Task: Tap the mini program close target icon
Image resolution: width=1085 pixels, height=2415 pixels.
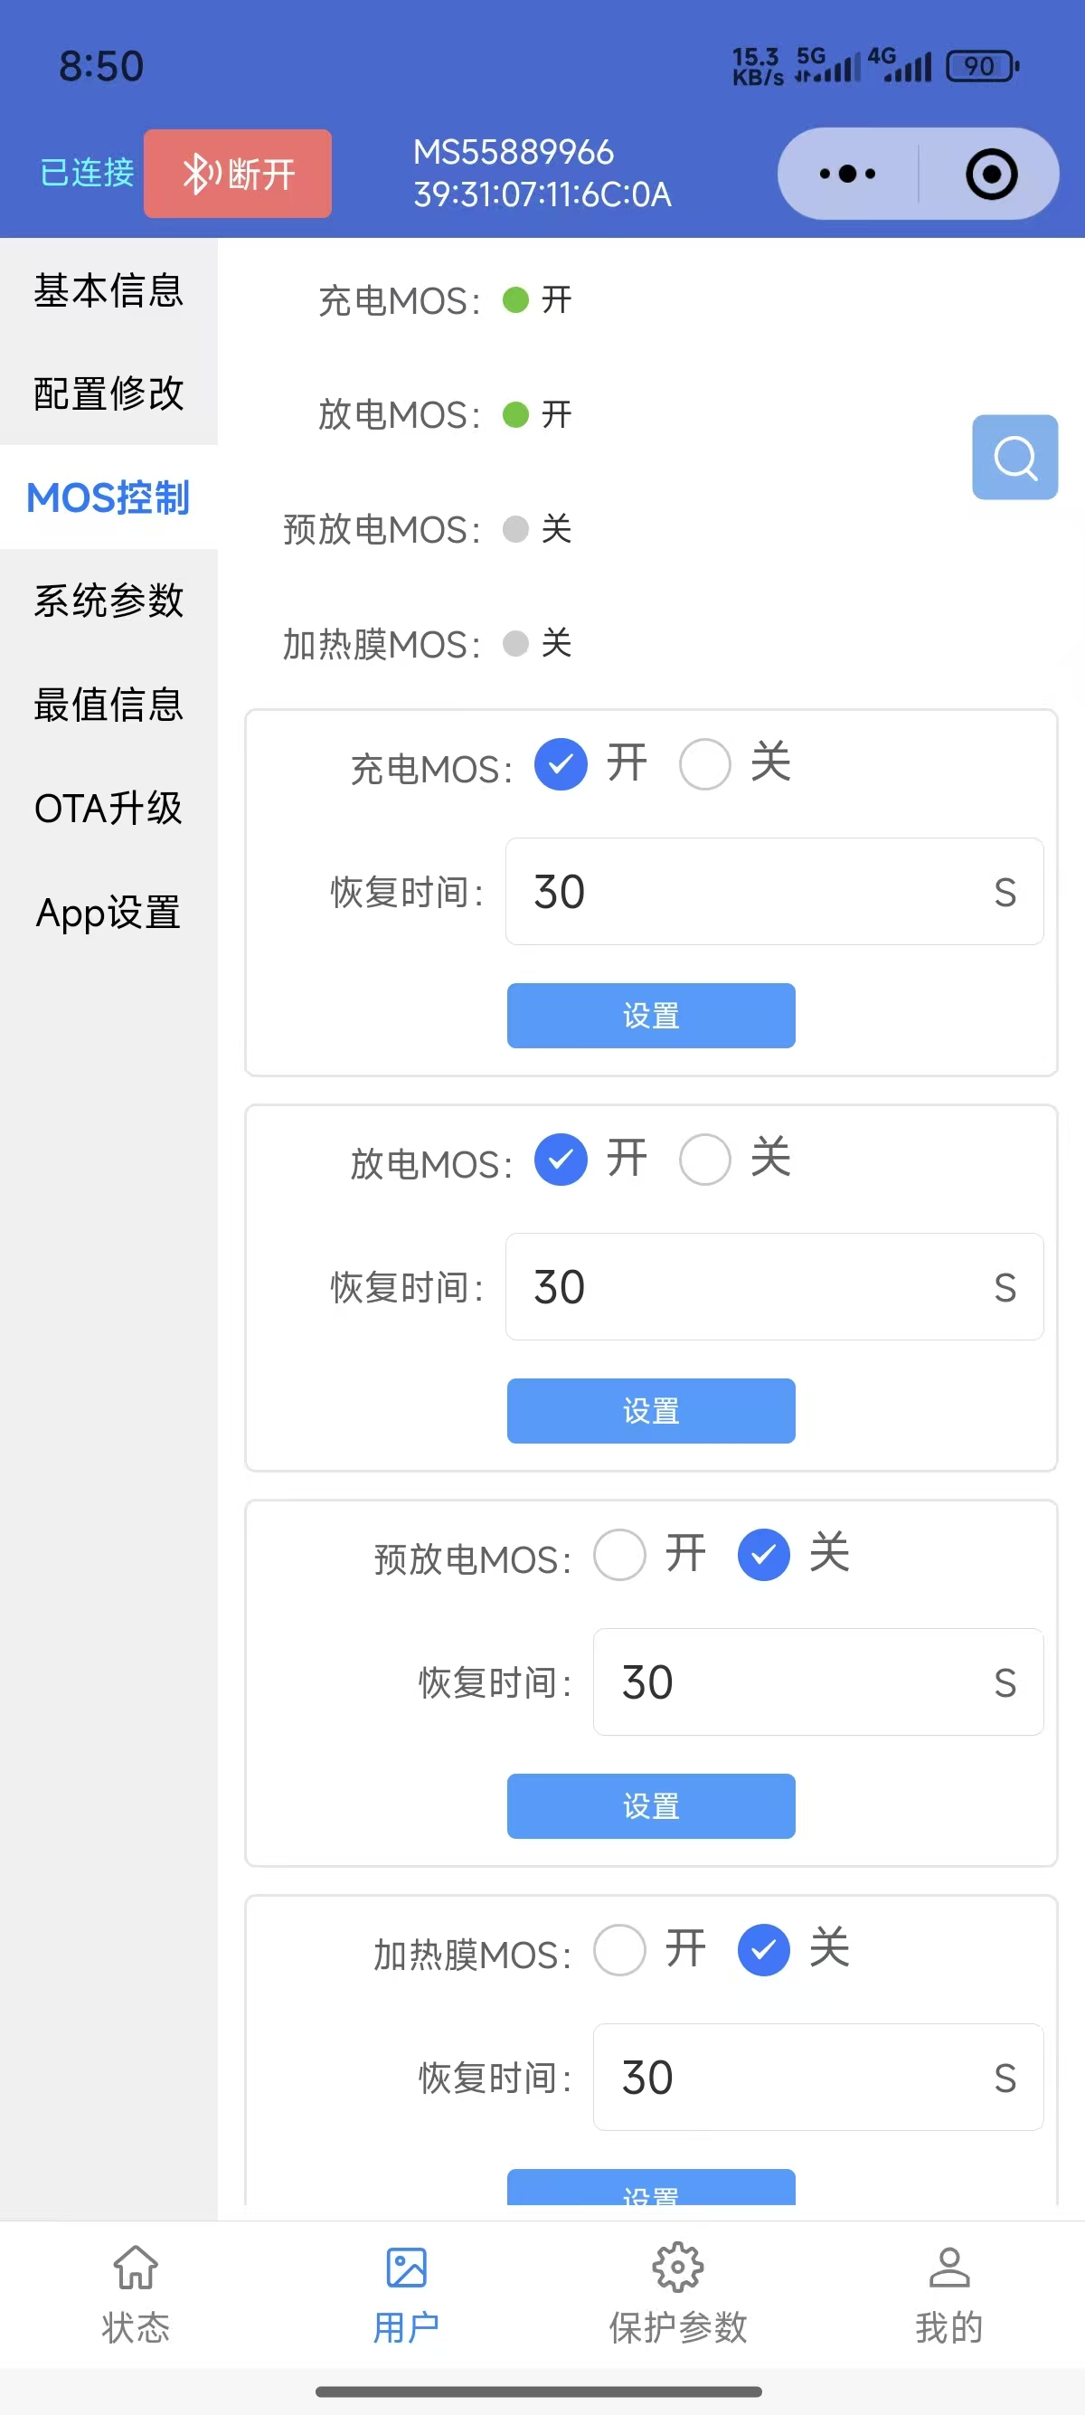Action: click(991, 175)
